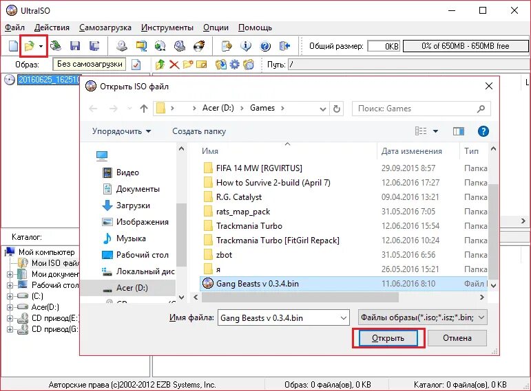Image resolution: width=531 pixels, height=391 pixels.
Task: Open the Файл menu
Action: click(14, 27)
